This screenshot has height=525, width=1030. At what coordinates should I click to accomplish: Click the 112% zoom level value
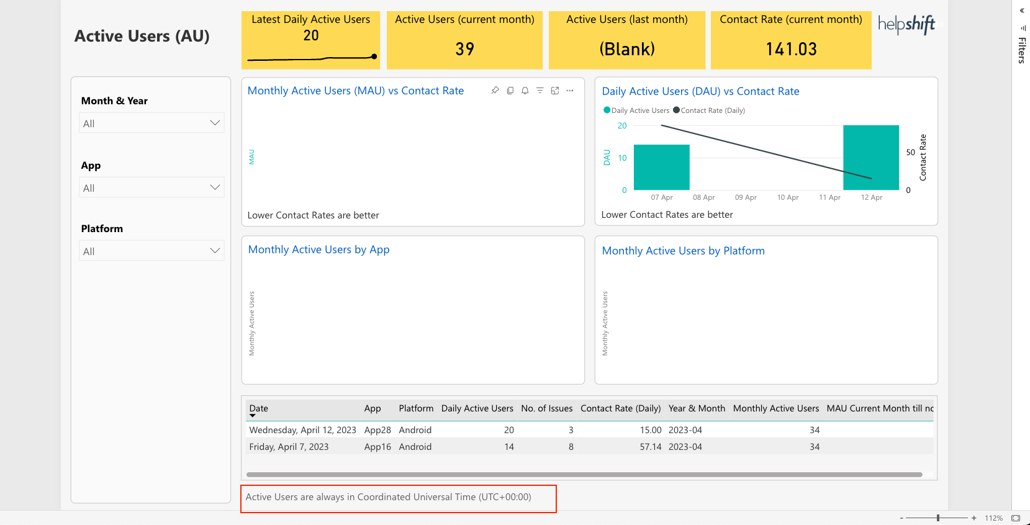993,518
